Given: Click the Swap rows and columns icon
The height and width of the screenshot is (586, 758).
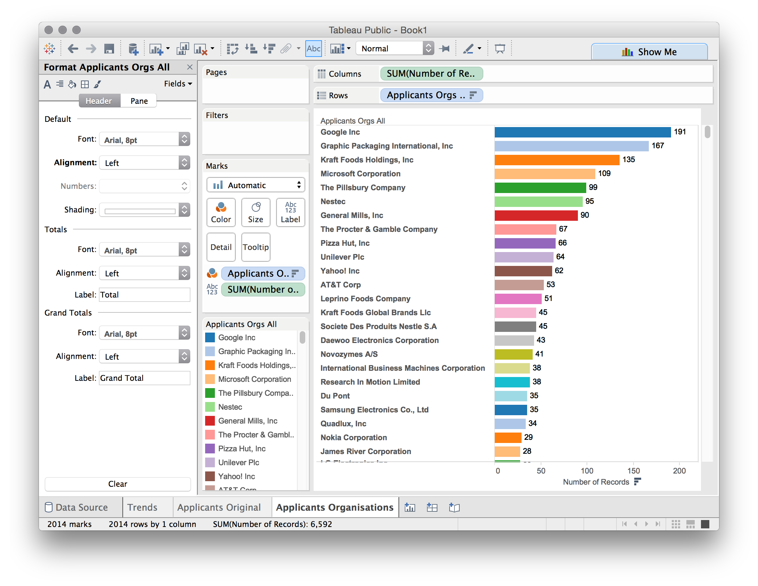Looking at the screenshot, I should click(233, 49).
